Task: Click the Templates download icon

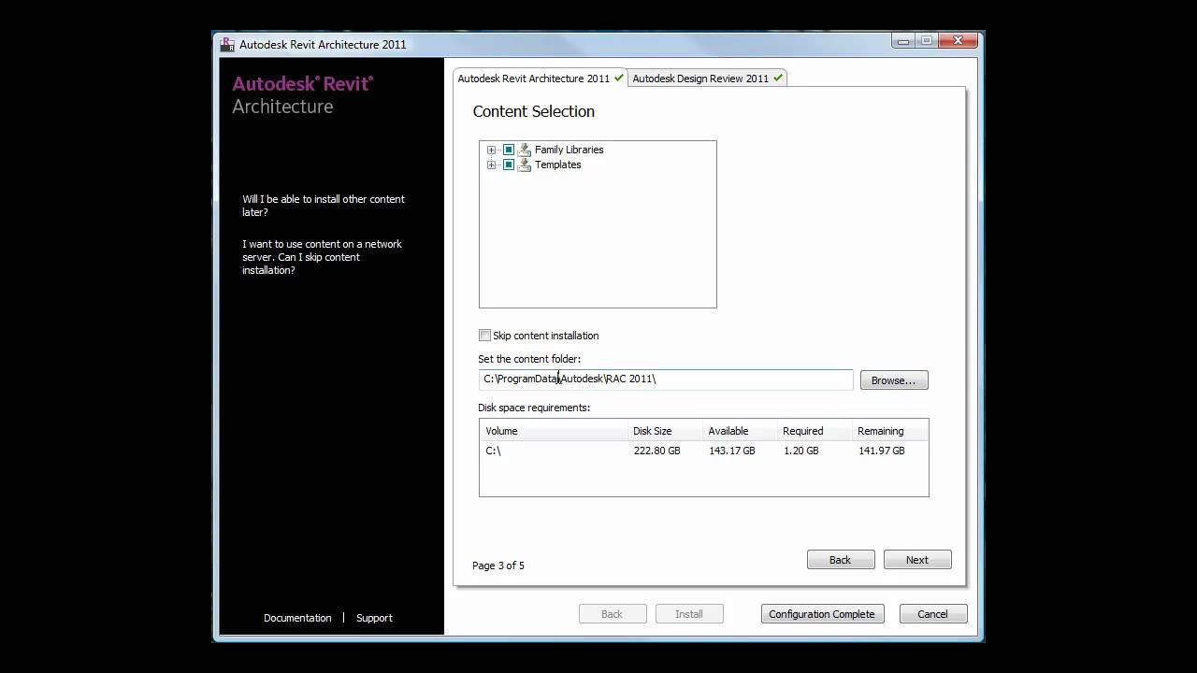Action: (x=525, y=165)
